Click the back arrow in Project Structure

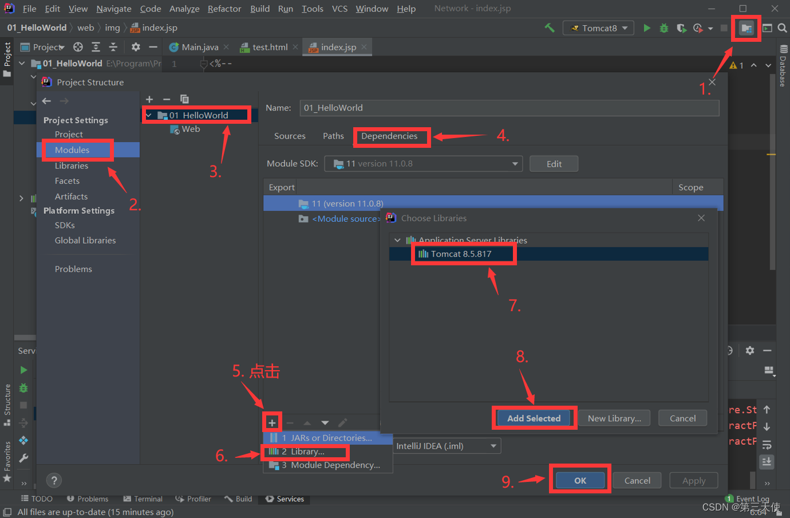point(47,101)
